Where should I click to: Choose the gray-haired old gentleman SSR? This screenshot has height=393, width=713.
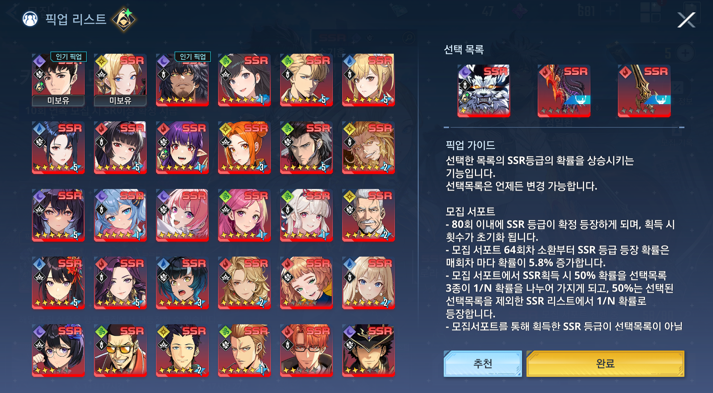tap(369, 215)
